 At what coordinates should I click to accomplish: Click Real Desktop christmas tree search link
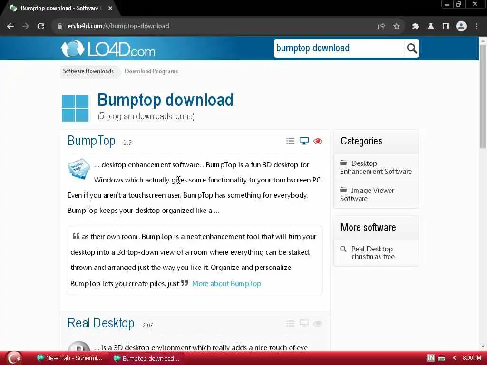click(x=373, y=253)
